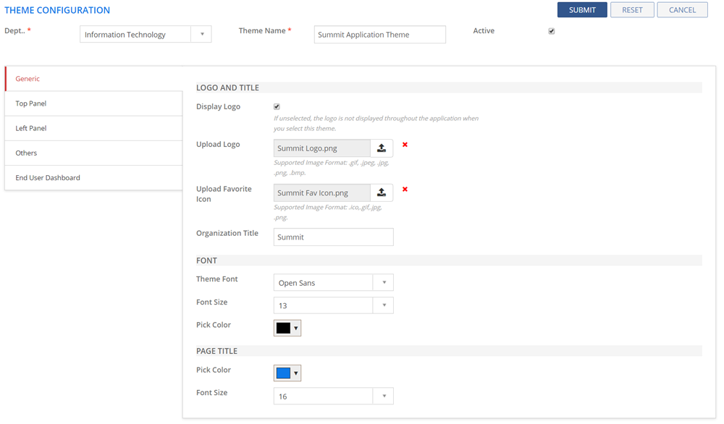
Task: Go to End User Dashboard tab
Action: tap(48, 177)
